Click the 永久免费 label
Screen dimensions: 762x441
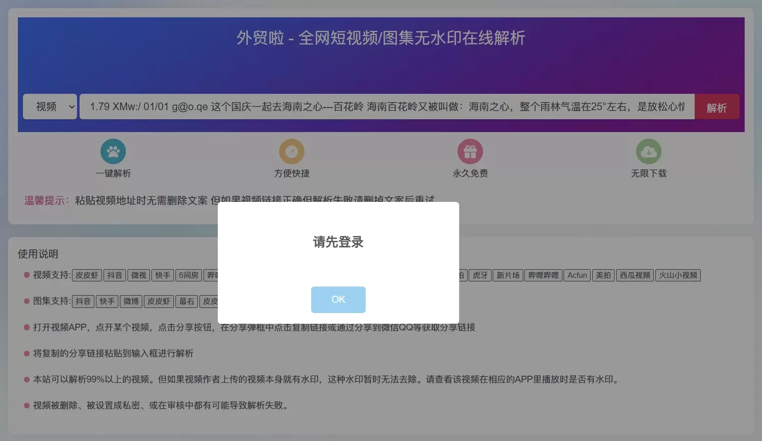(470, 173)
